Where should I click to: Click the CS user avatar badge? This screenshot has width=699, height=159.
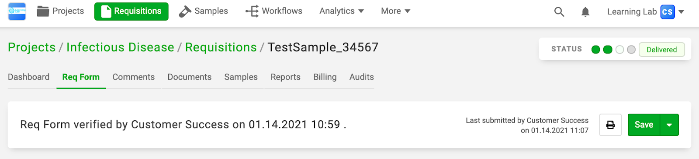[x=667, y=12]
